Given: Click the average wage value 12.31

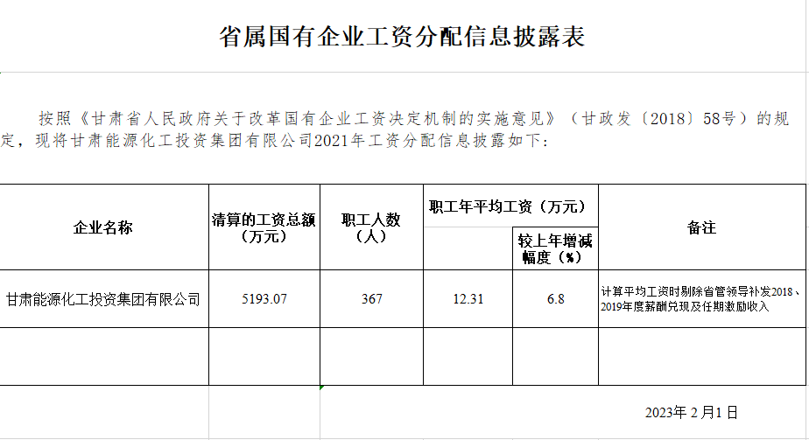Looking at the screenshot, I should (x=468, y=299).
